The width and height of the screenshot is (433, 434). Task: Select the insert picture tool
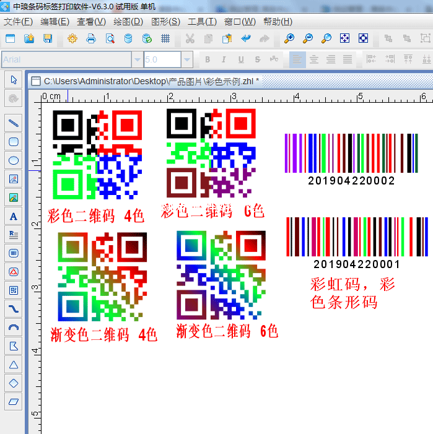click(x=13, y=179)
